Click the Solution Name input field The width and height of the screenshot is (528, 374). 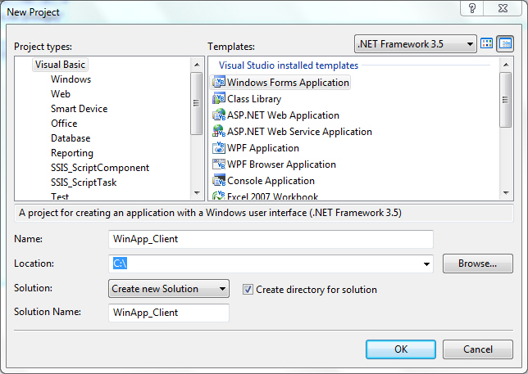tap(169, 313)
